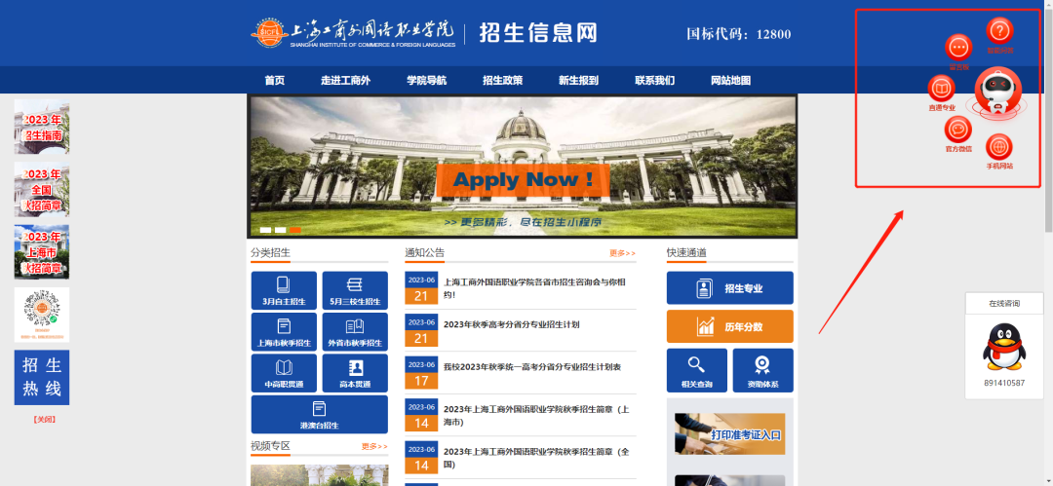Open 联系我们 navigation item
1053x486 pixels.
point(655,81)
